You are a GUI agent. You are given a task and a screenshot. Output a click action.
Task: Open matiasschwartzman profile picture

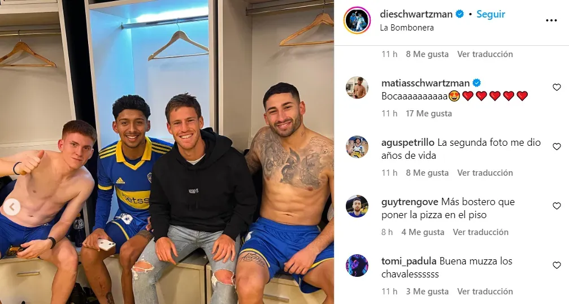[x=357, y=88]
